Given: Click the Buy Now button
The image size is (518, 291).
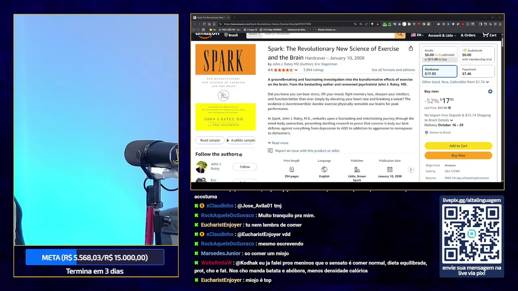Looking at the screenshot, I should [x=458, y=156].
